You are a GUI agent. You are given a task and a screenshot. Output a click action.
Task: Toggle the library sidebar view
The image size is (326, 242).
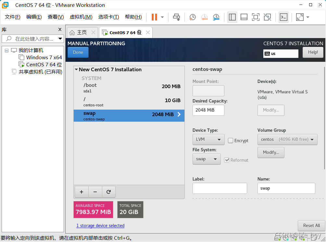pyautogui.click(x=232, y=17)
